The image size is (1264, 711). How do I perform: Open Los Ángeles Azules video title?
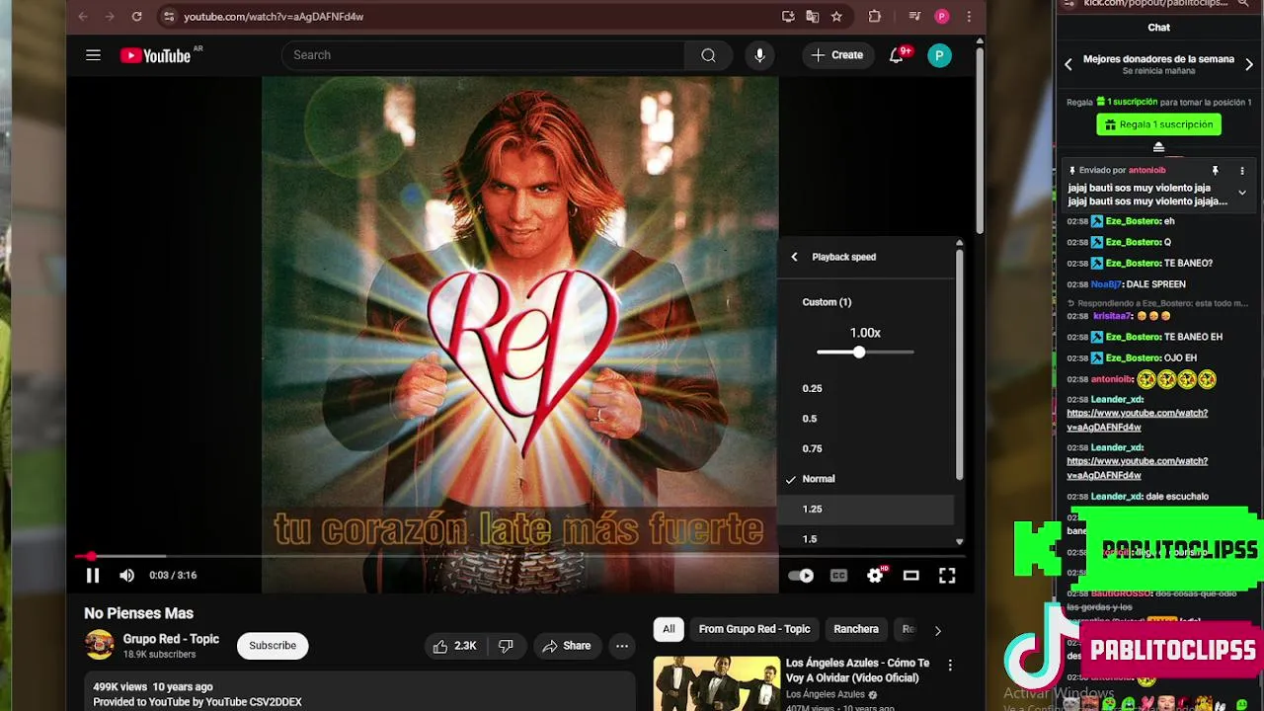[x=857, y=671]
